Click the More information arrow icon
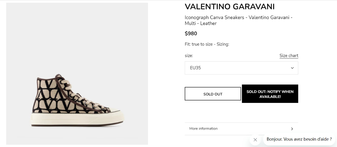This screenshot has width=337, height=147. pyautogui.click(x=292, y=129)
